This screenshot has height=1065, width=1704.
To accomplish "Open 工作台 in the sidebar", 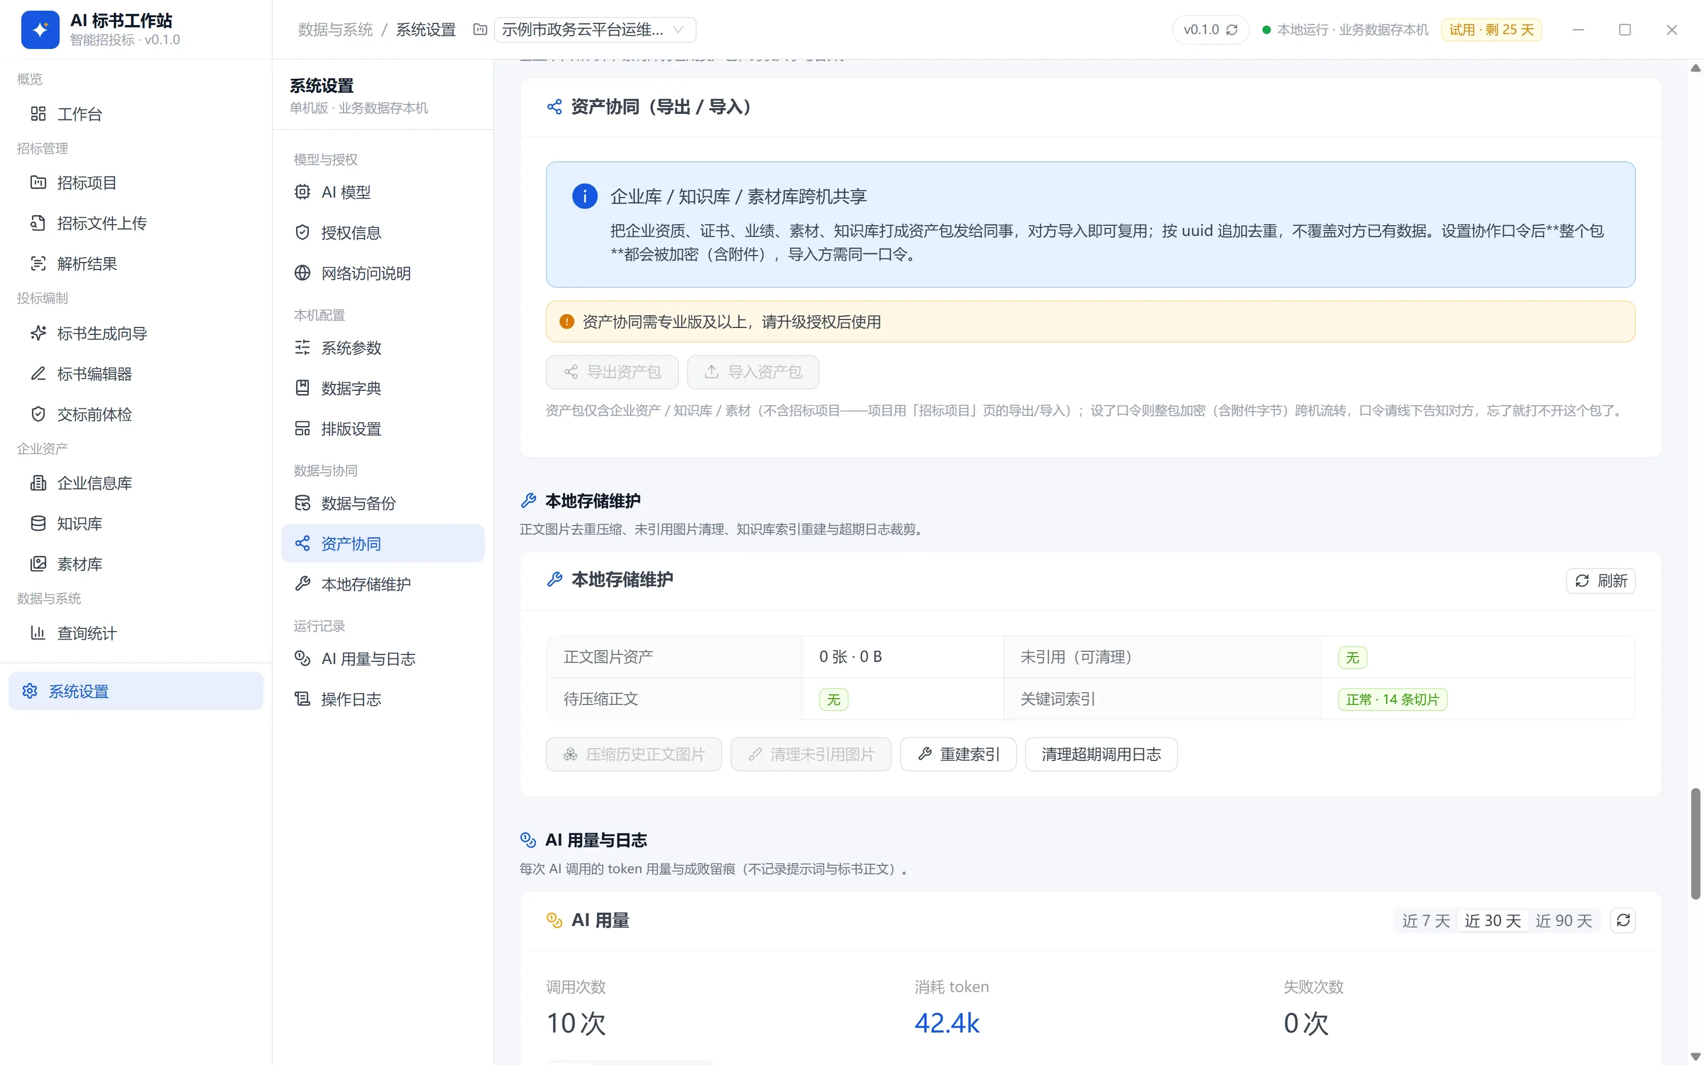I will pos(136,114).
